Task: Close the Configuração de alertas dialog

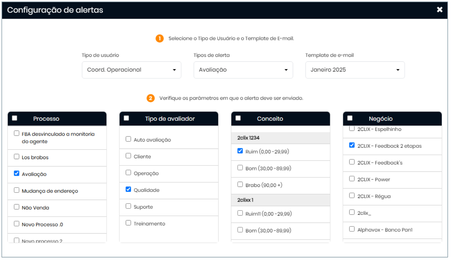Action: (x=440, y=10)
